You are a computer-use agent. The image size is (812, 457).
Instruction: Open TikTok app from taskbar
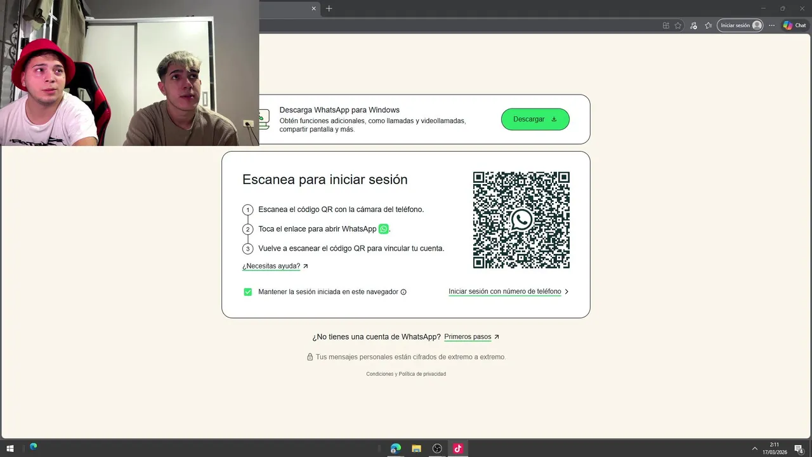(457, 448)
